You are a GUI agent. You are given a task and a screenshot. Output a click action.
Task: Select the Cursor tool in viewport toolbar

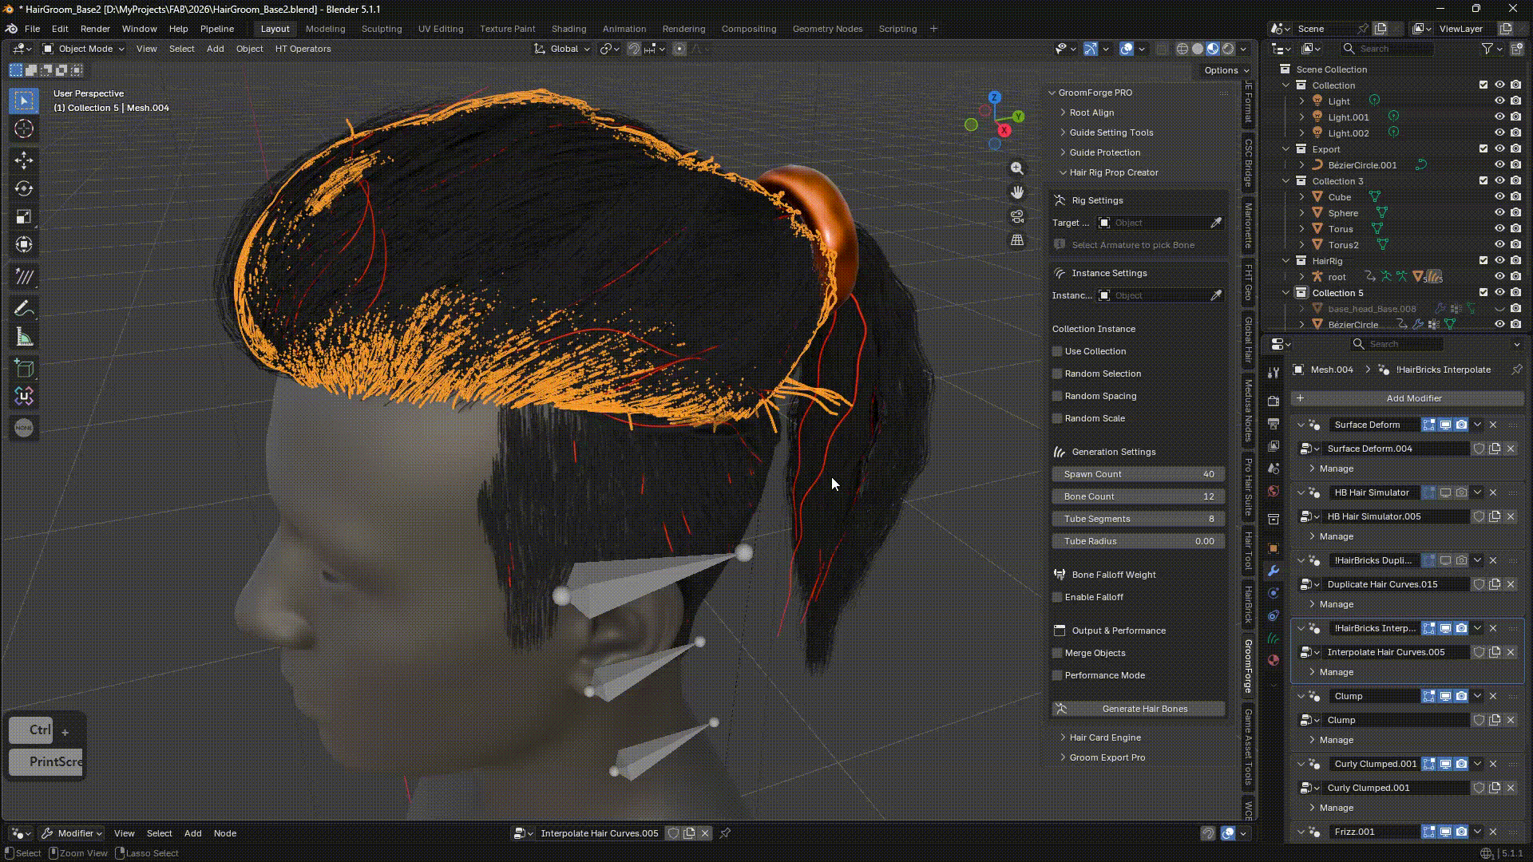pyautogui.click(x=24, y=129)
